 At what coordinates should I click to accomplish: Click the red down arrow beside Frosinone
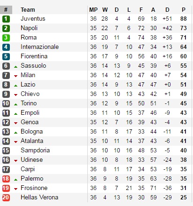pos(15,189)
